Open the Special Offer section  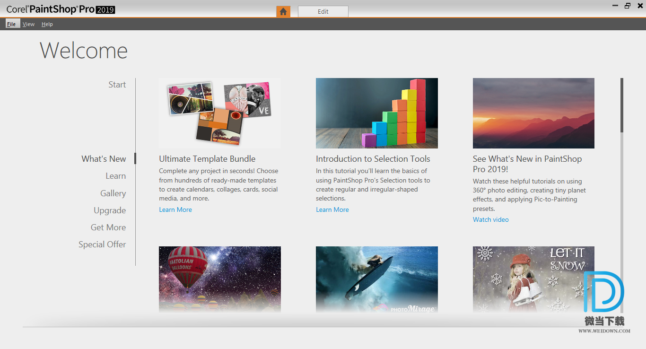point(102,244)
